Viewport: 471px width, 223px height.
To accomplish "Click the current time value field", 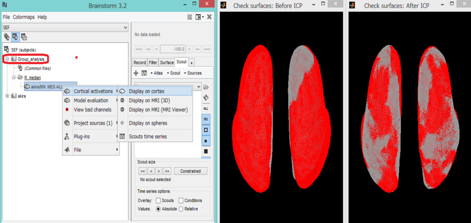I will click(173, 49).
